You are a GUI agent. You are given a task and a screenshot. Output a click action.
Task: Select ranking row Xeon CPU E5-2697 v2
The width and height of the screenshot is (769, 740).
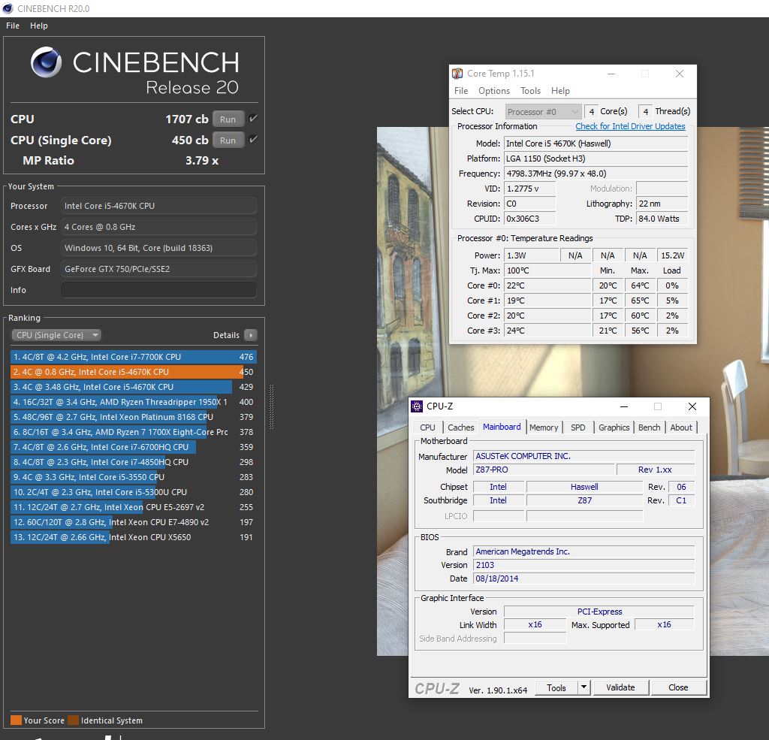coord(134,507)
